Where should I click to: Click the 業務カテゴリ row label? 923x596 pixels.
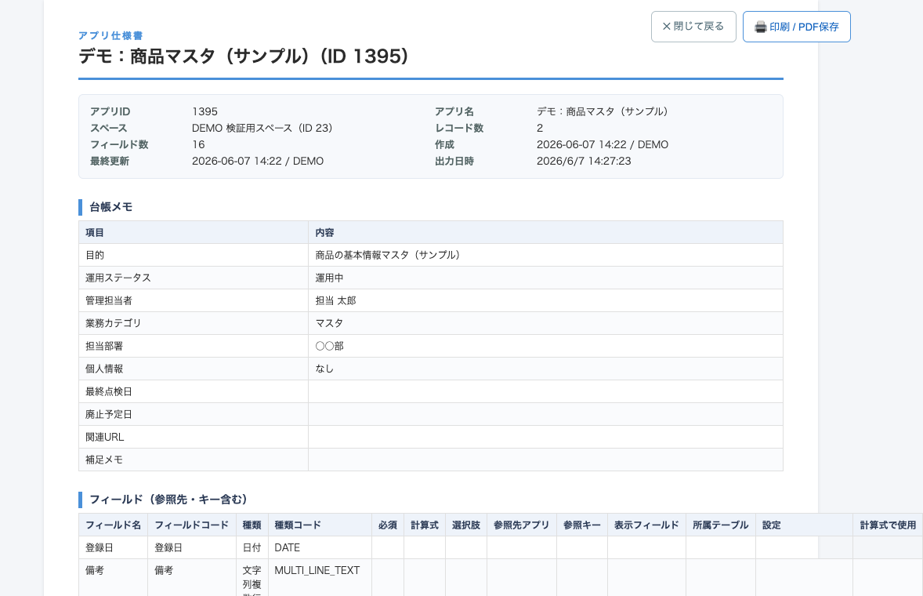113,323
